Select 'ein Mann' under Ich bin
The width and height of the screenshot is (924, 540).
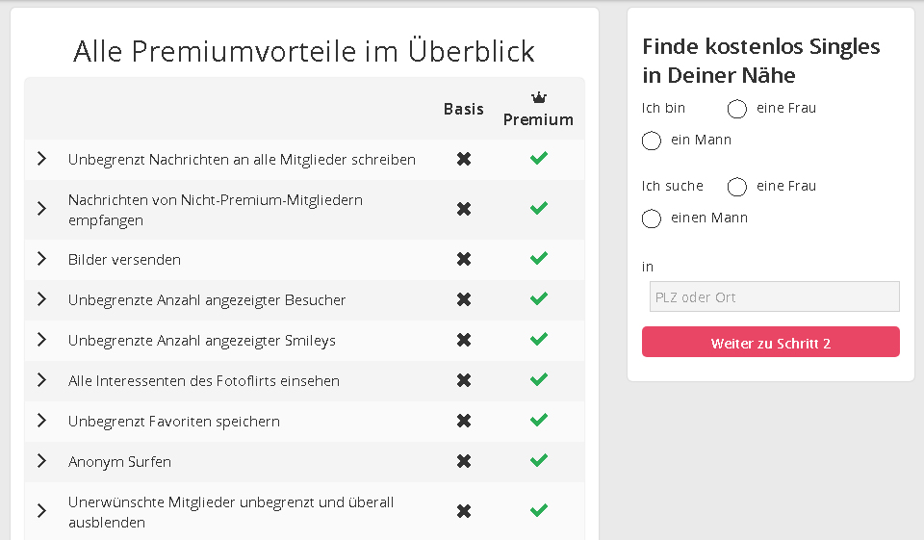tap(652, 141)
